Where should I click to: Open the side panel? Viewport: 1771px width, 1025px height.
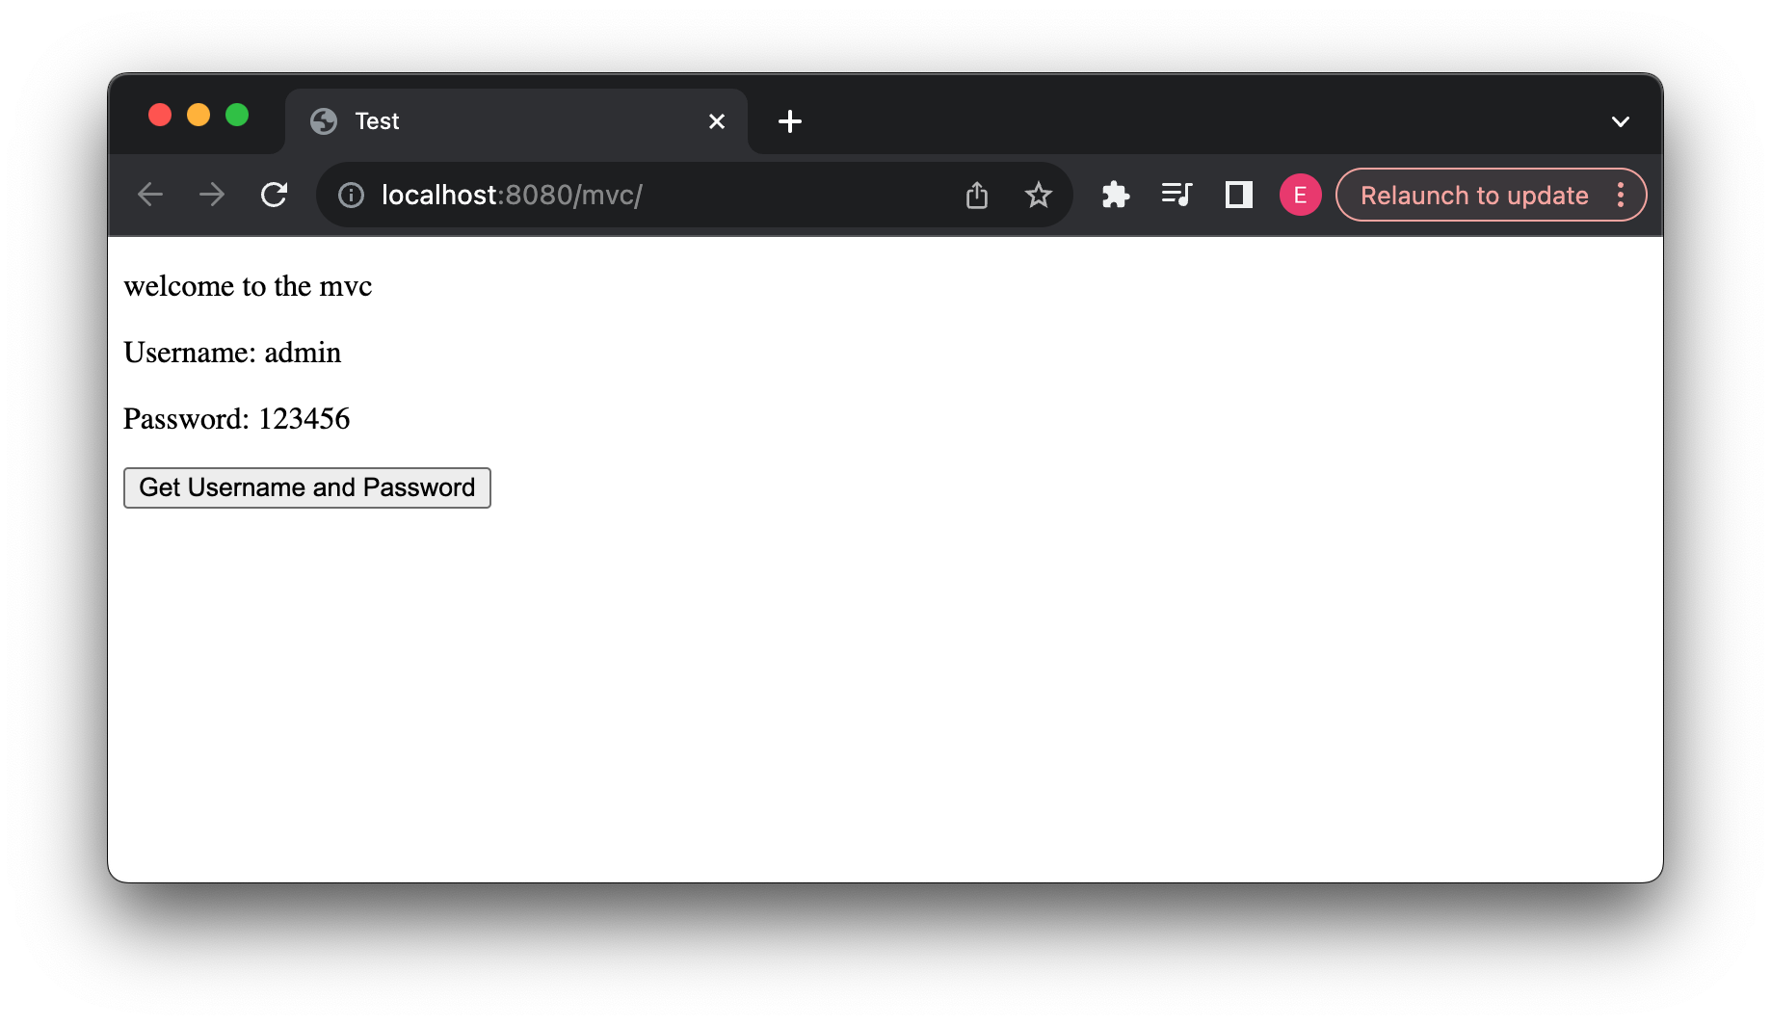click(x=1239, y=195)
